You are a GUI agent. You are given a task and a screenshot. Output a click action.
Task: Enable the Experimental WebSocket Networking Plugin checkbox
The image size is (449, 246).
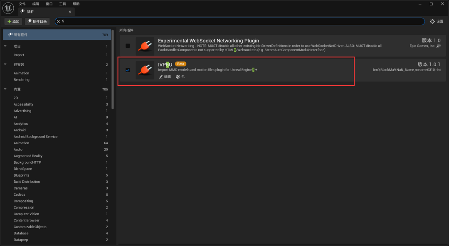(x=128, y=46)
